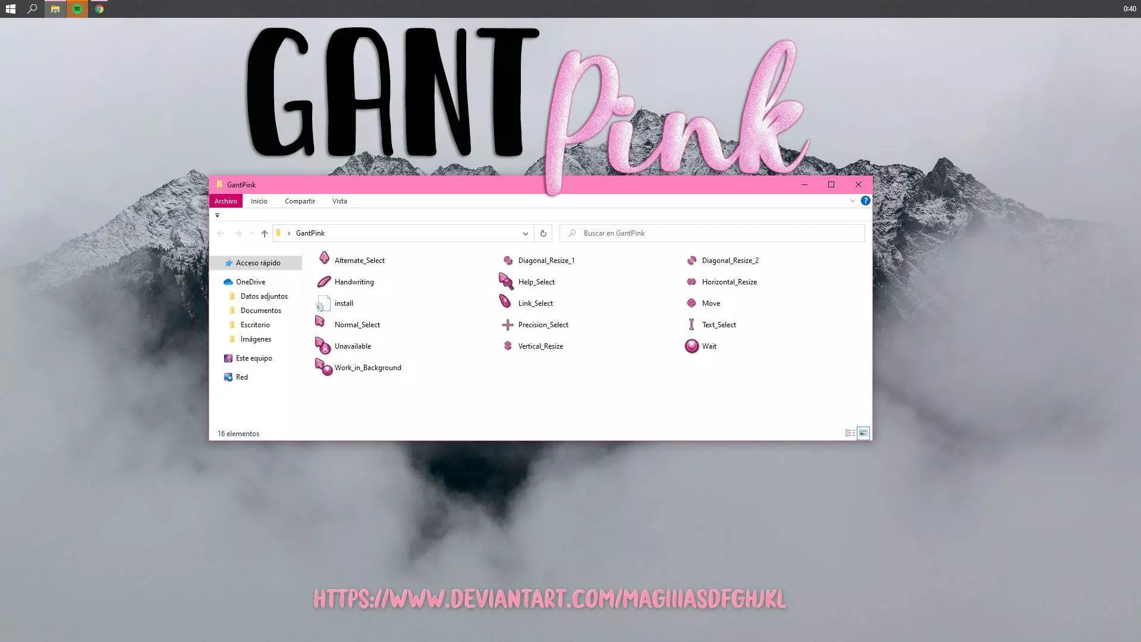Screen dimensions: 1141x642
Task: Open the Wait cursor file
Action: [709, 346]
